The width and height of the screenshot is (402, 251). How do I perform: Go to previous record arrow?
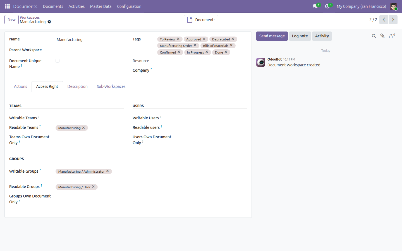click(x=384, y=20)
